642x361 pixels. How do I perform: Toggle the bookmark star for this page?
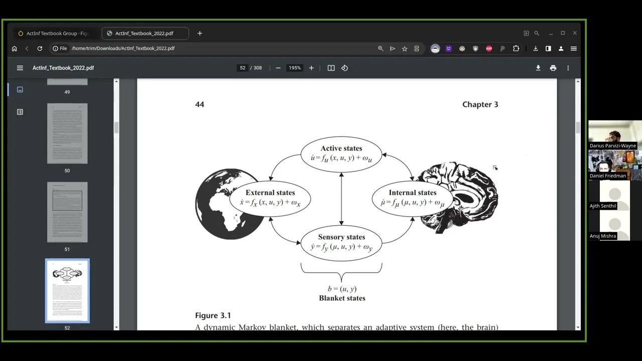[x=405, y=48]
